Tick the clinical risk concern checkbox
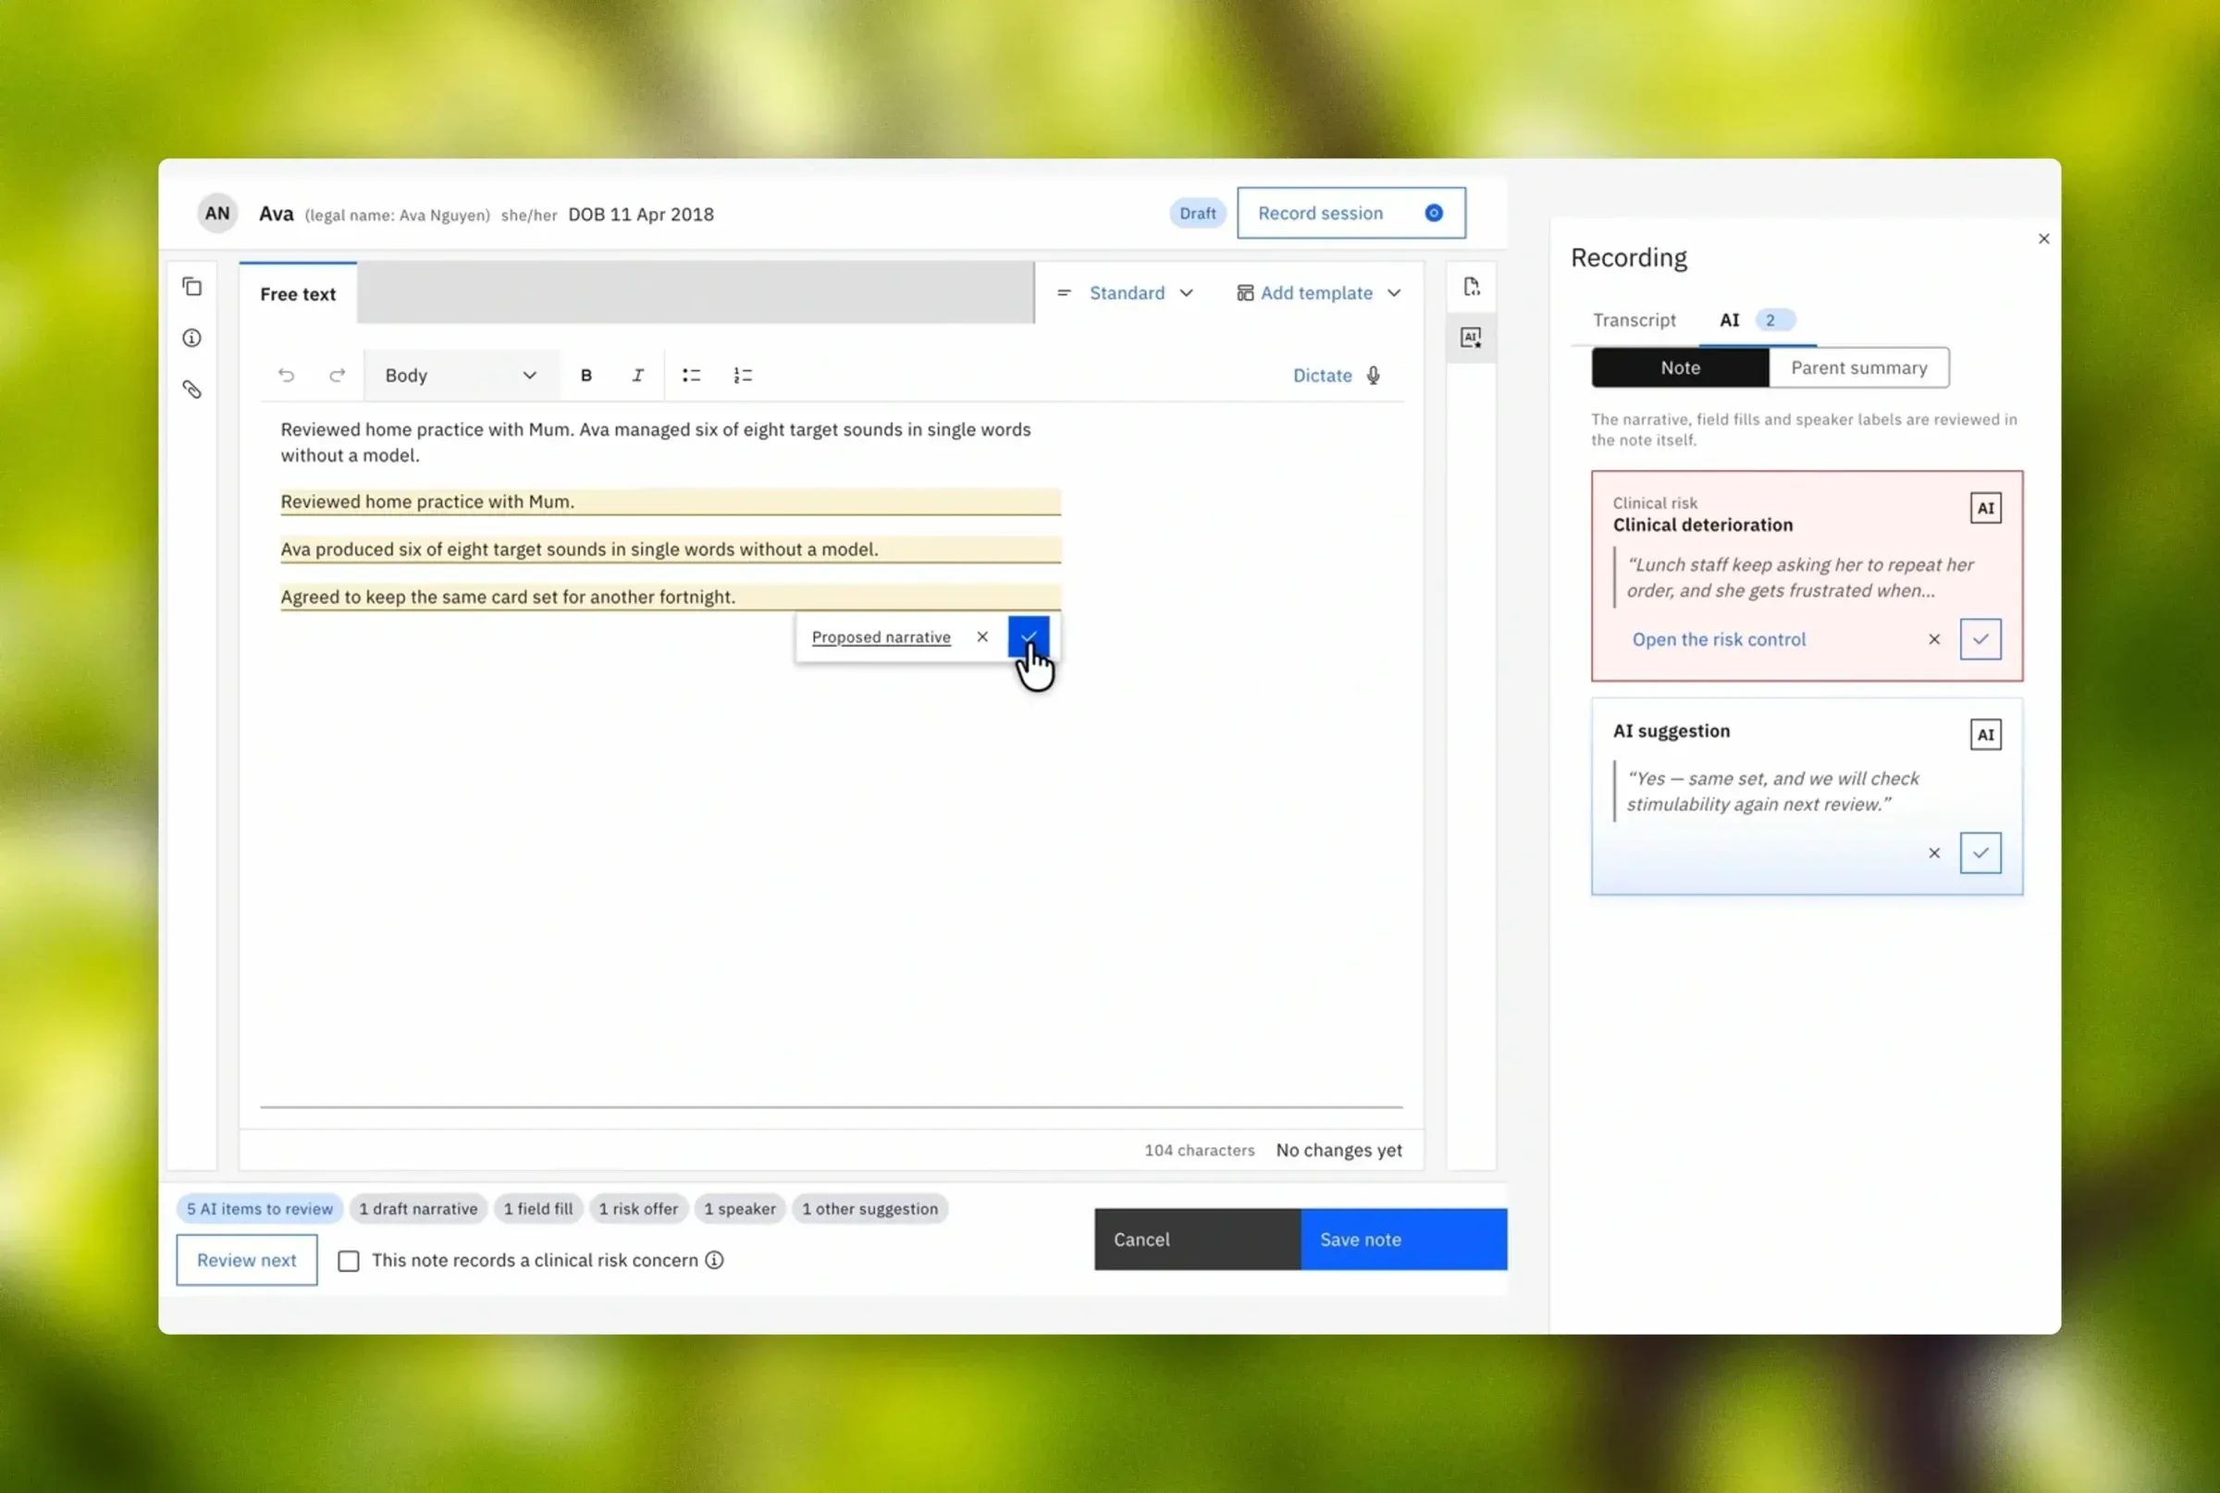Image resolution: width=2220 pixels, height=1493 pixels. (349, 1261)
